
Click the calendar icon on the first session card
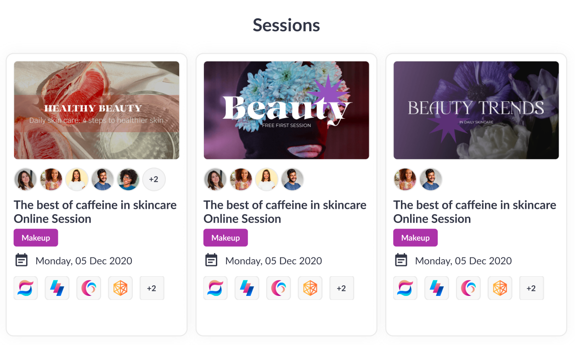(22, 261)
